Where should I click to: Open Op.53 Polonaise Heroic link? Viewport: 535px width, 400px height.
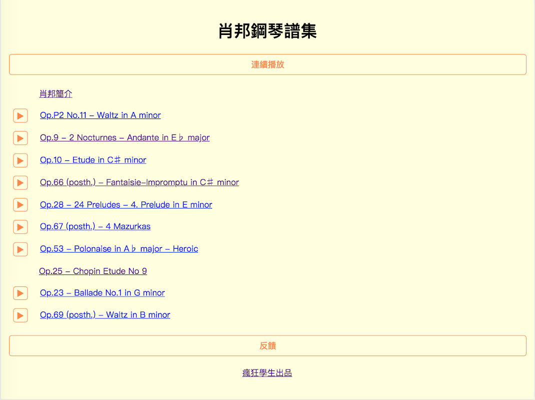tap(119, 249)
